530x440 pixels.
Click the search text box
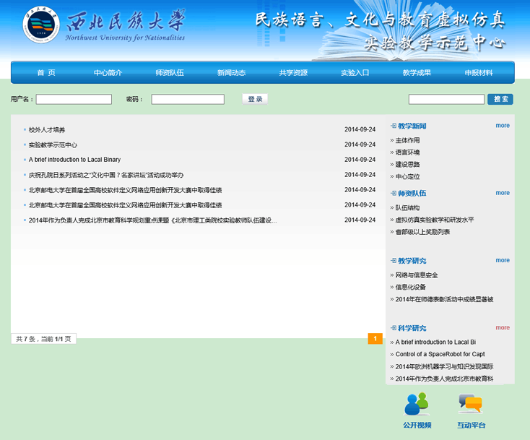tap(446, 99)
